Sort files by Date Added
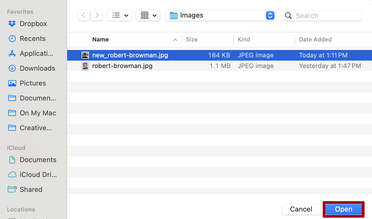Image resolution: width=372 pixels, height=219 pixels. click(x=315, y=39)
